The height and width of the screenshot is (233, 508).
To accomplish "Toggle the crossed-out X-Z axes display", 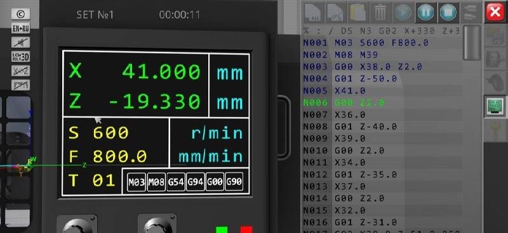I will pos(21,71).
